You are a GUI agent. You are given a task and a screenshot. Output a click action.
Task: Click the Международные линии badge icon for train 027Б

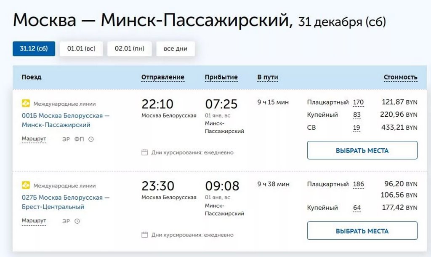click(x=25, y=185)
